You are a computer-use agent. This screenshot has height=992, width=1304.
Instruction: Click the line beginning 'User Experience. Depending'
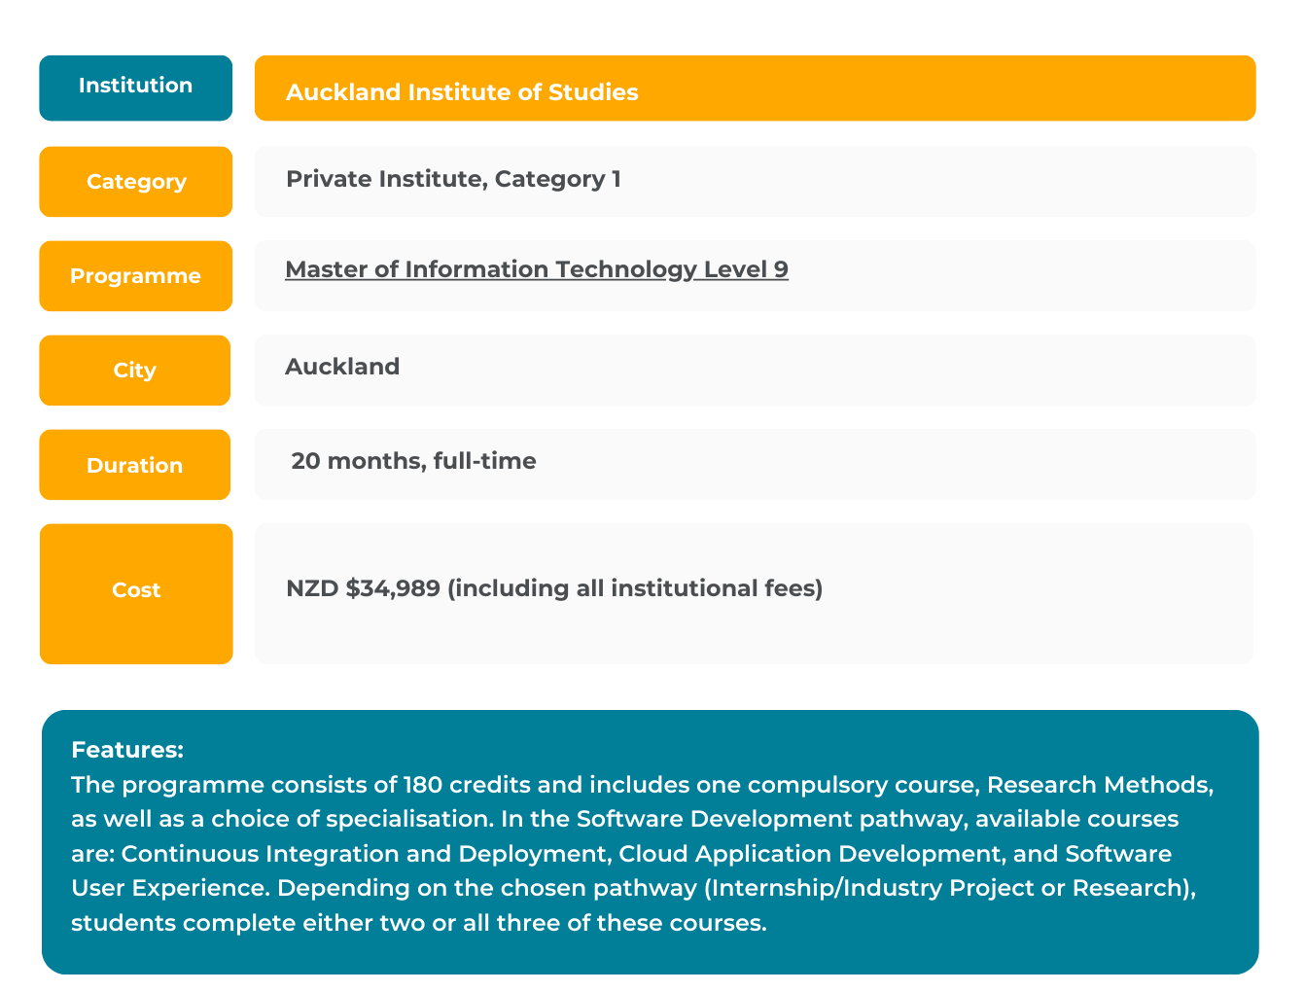[634, 888]
